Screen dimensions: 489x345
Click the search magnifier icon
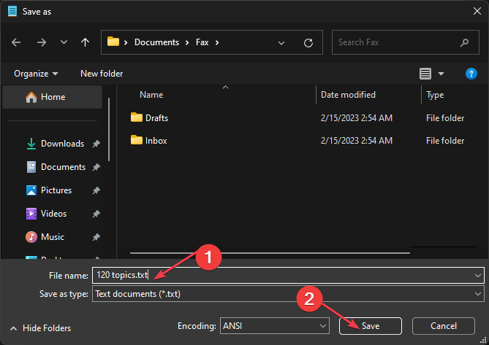coord(464,42)
